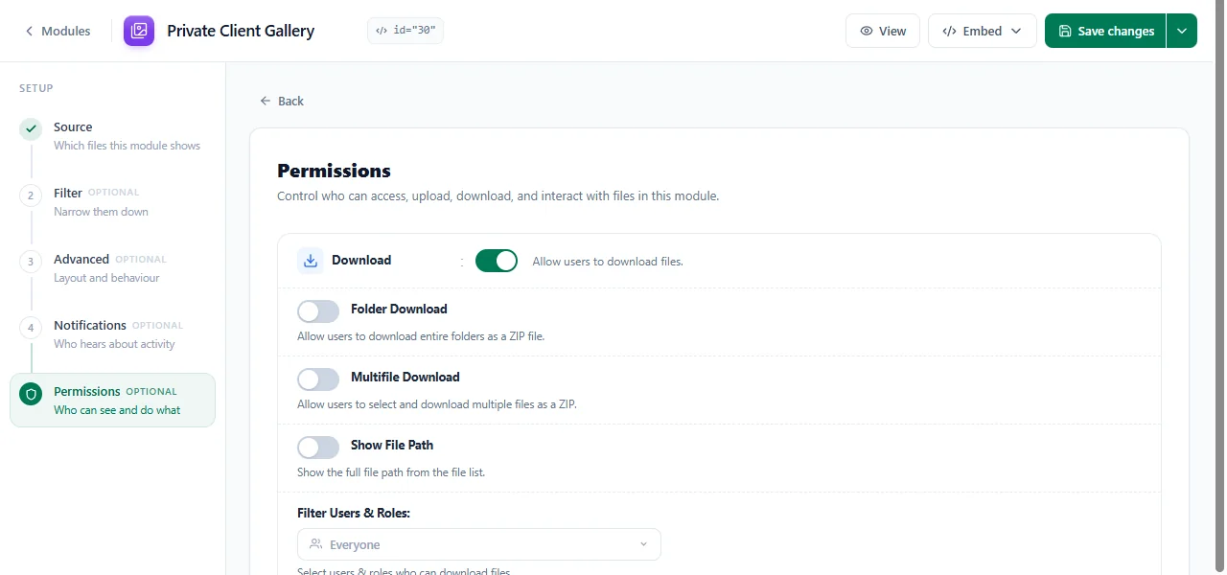Click the purple gallery module icon
Screen dimensions: 1227x575
point(139,31)
